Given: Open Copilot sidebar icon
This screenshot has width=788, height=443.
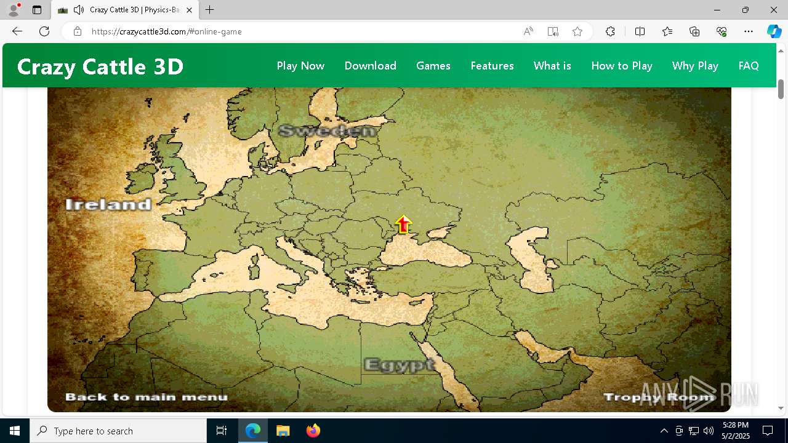Looking at the screenshot, I should [x=774, y=31].
